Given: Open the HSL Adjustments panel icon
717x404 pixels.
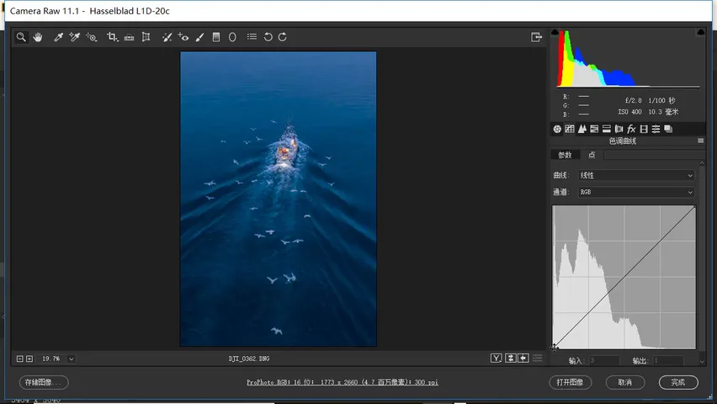Looking at the screenshot, I should click(x=594, y=129).
